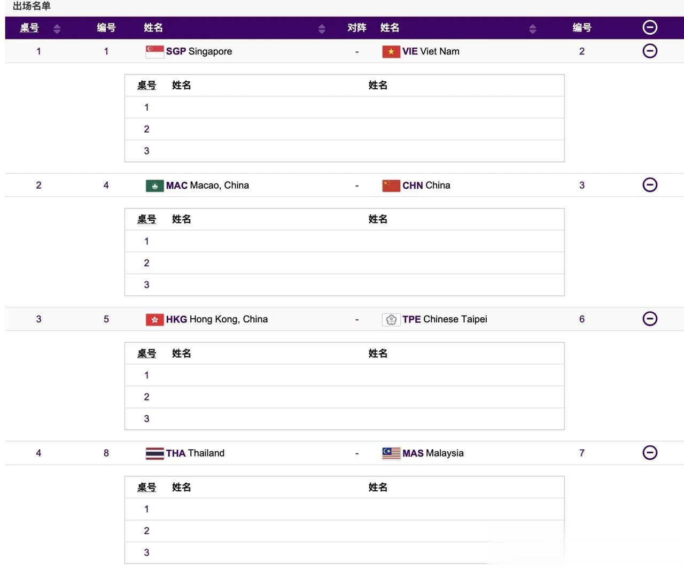
Task: Select the 出场名单 tab title
Action: coord(32,6)
